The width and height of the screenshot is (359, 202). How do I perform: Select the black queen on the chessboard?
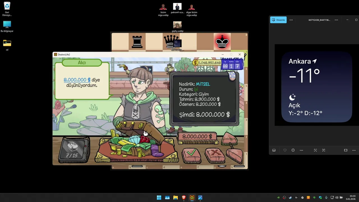pyautogui.click(x=171, y=42)
